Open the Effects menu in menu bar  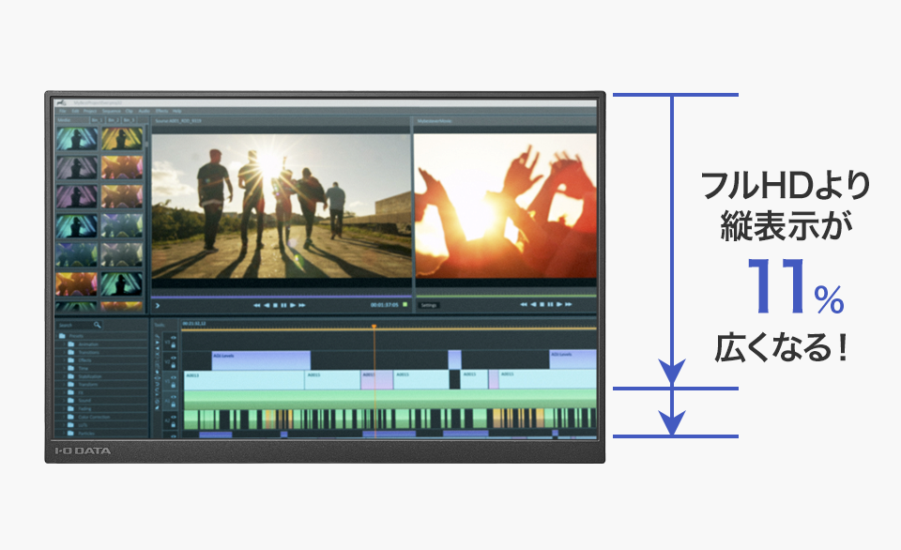(161, 111)
